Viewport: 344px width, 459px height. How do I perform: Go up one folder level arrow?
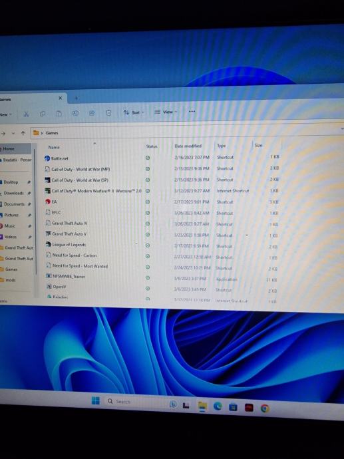pyautogui.click(x=23, y=133)
